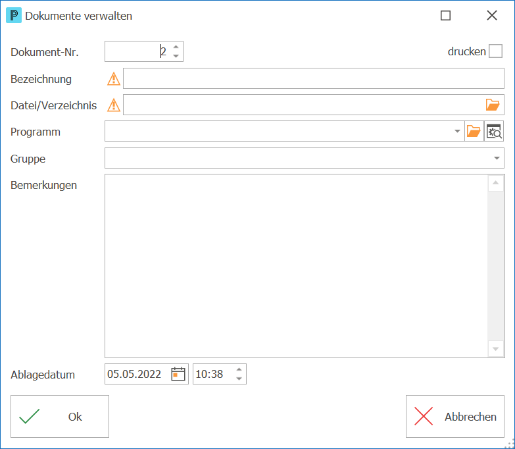The image size is (515, 449).
Task: Increase the Ablagedatum time value
Action: pos(239,370)
